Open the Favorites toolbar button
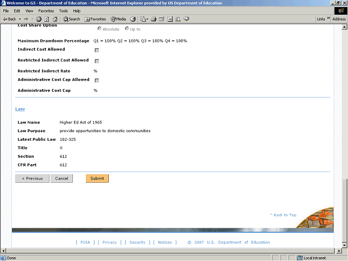348x261 pixels. click(95, 19)
